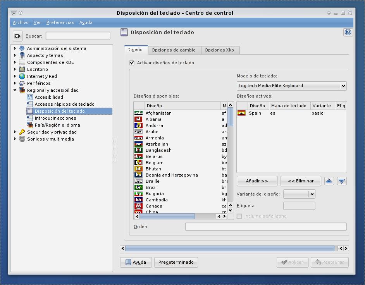Screen dimensions: 365x285
Task: Expand Administración del sistema tree node
Action: tap(15, 48)
